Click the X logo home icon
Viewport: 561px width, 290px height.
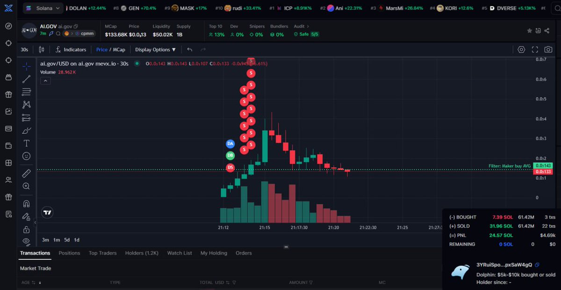pos(8,8)
